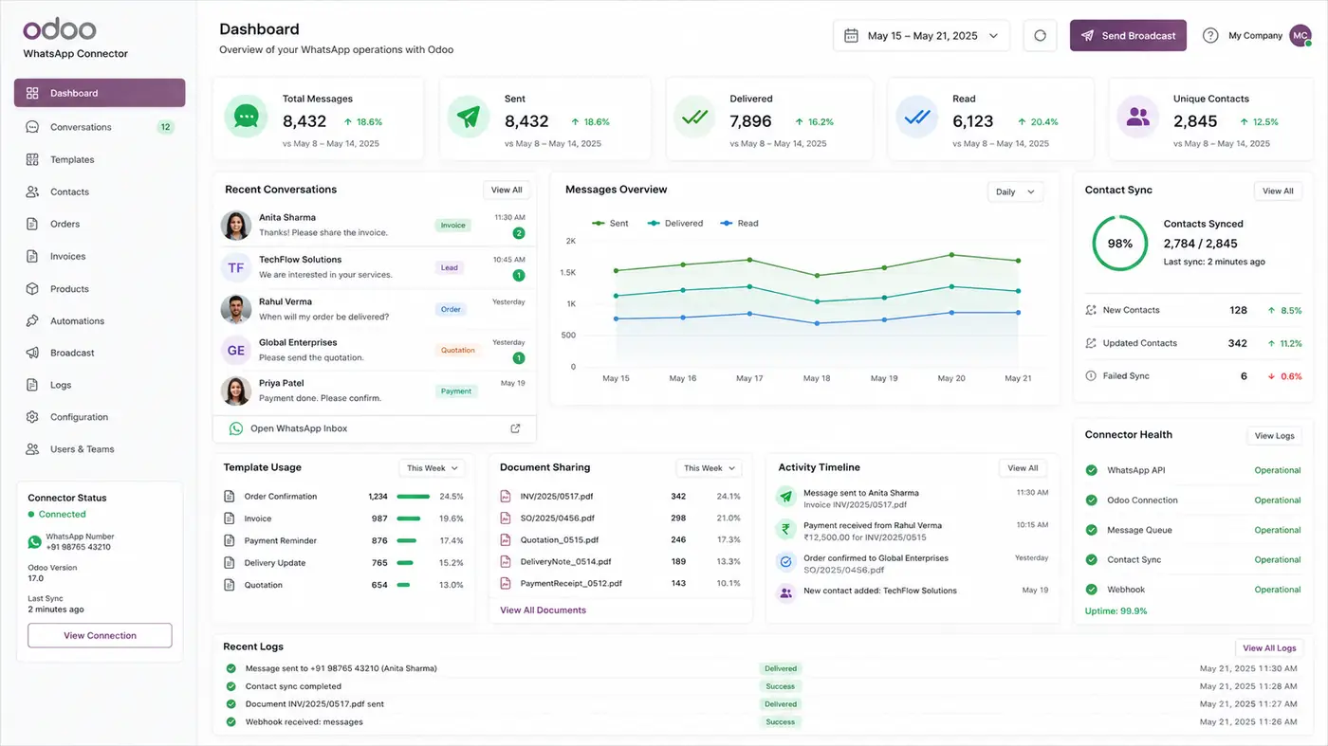Click the View Connection button

click(x=100, y=635)
